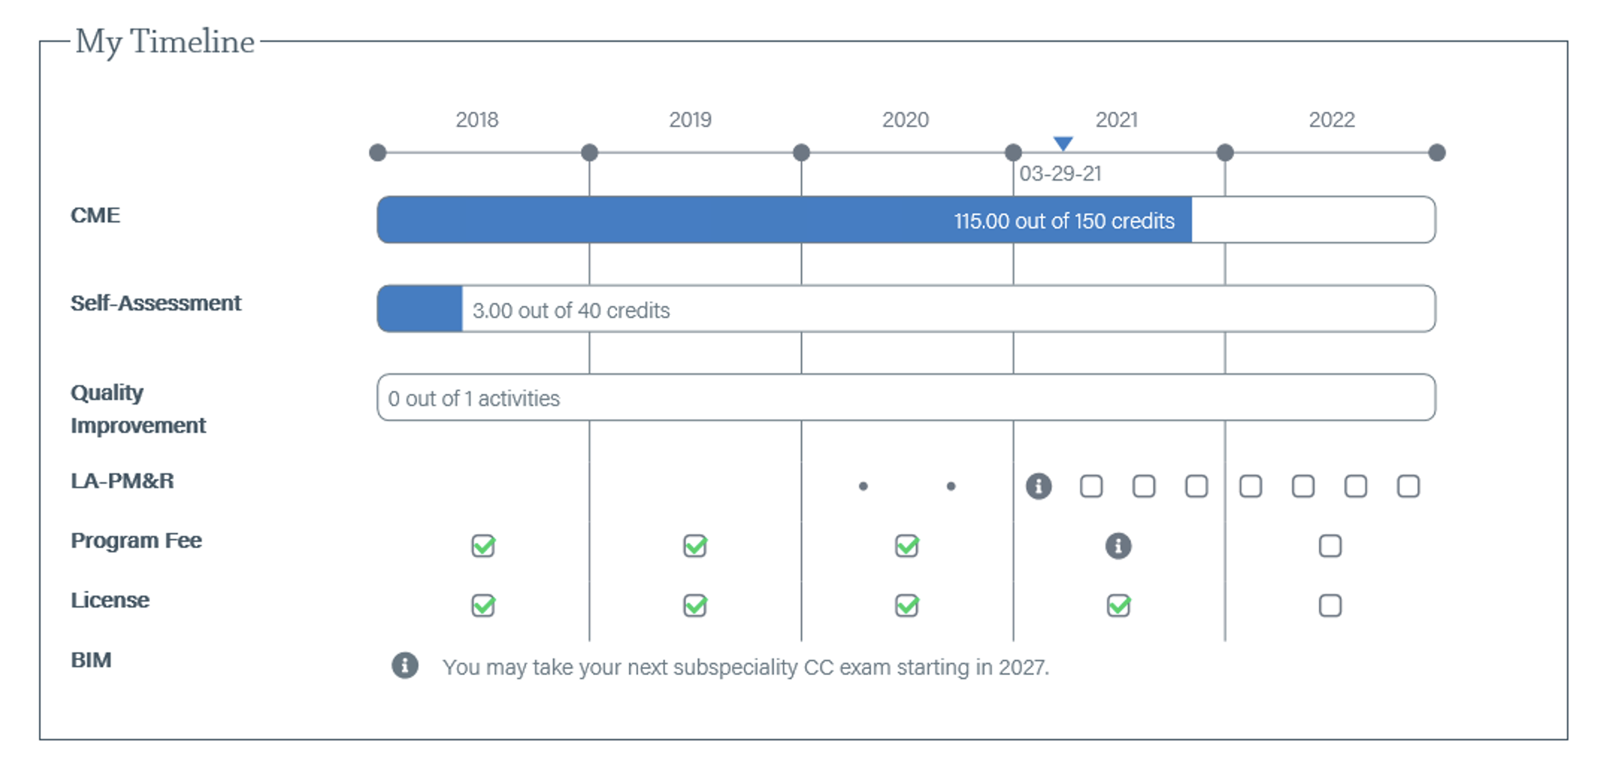
Task: Click the BIM info icon
Action: point(405,665)
